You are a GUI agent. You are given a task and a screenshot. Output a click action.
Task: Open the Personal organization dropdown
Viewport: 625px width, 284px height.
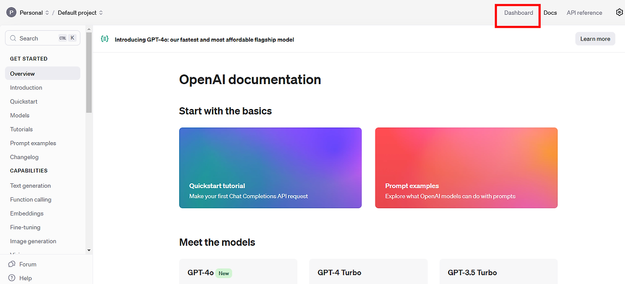click(34, 13)
